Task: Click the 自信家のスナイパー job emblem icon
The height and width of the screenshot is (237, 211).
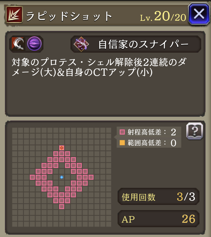Action: tap(81, 44)
